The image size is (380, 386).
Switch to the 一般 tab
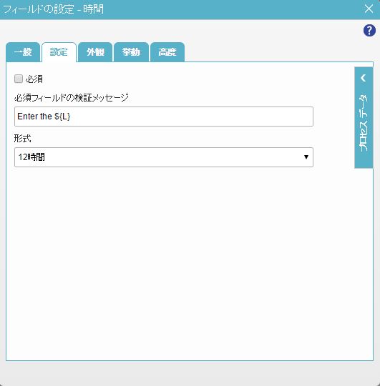coord(23,52)
